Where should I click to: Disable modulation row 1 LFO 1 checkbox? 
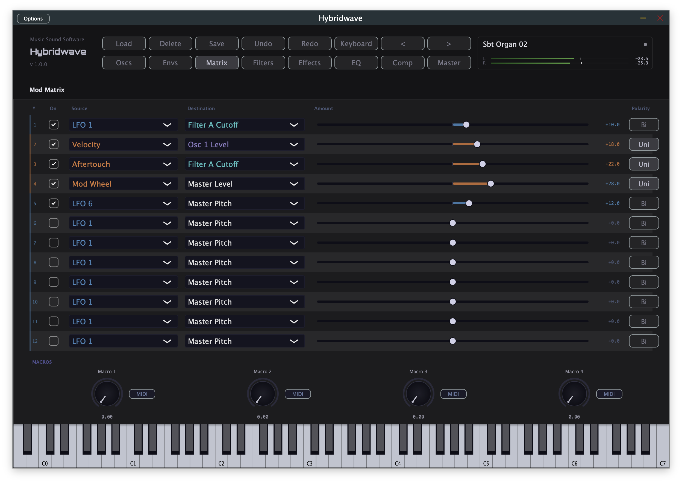pos(54,125)
